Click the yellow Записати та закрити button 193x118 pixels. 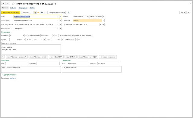(11, 13)
